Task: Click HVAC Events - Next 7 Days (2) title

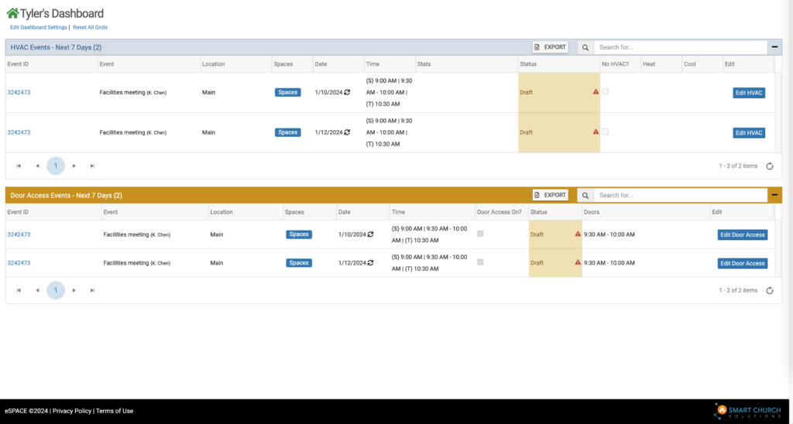Action: point(56,47)
